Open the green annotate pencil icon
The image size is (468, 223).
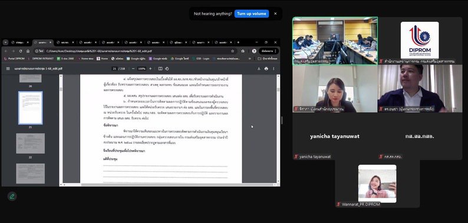12,197
